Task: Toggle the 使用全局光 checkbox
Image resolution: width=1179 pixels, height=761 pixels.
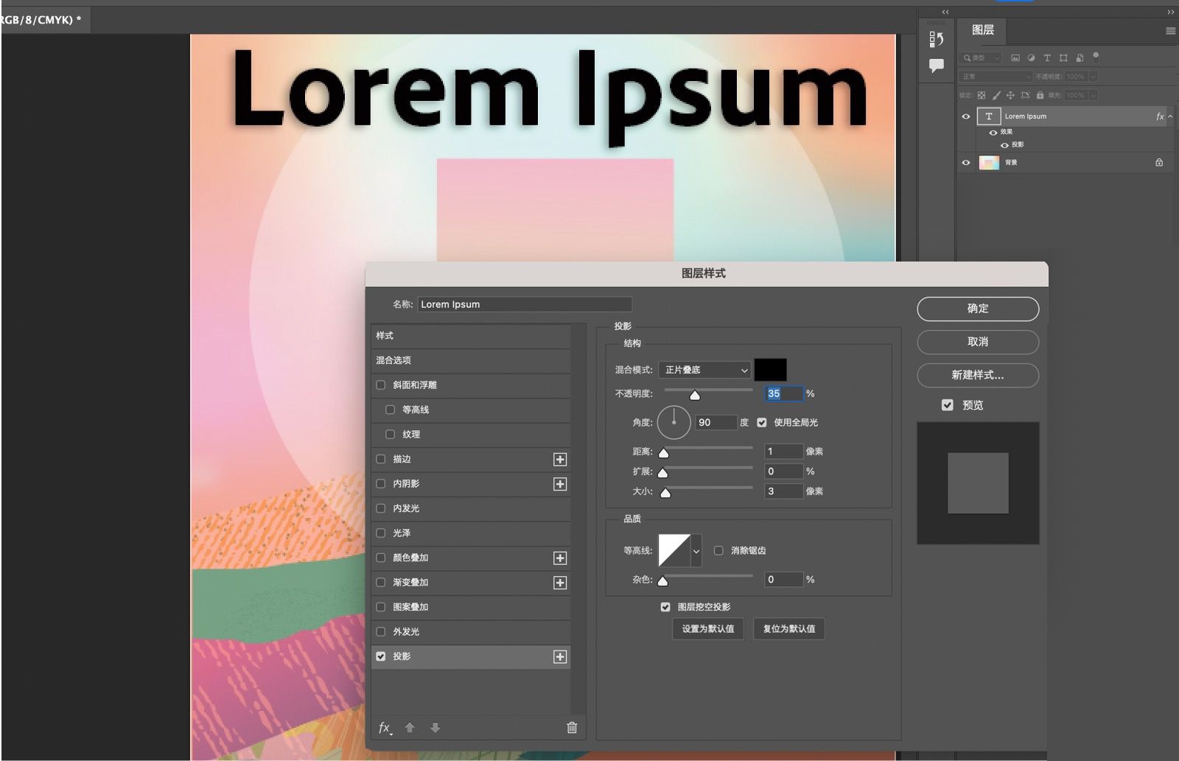Action: [762, 422]
